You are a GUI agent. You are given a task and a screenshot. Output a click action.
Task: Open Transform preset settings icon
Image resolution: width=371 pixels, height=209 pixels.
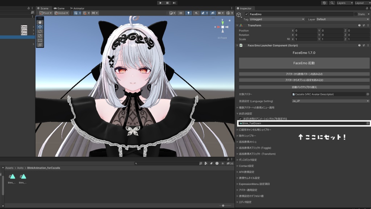364,25
